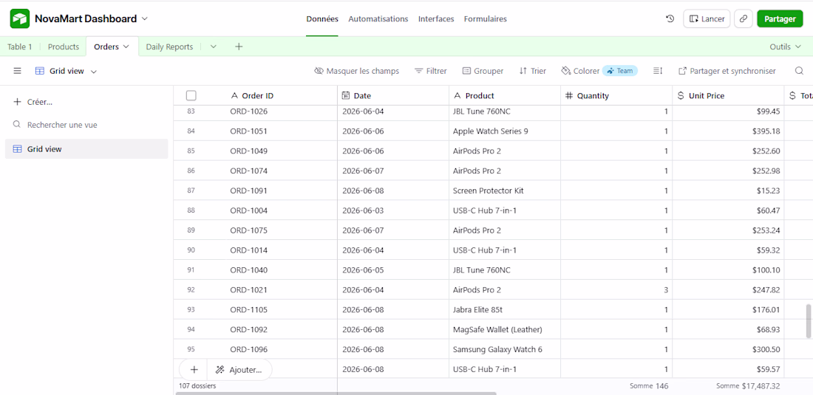Image resolution: width=813 pixels, height=395 pixels.
Task: Open the Grouper option
Action: pyautogui.click(x=483, y=71)
